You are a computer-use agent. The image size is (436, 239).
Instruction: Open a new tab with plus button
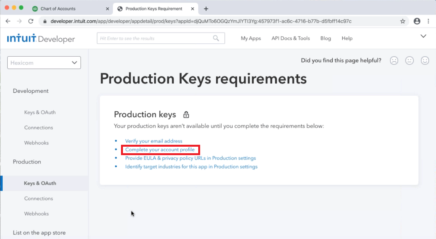coord(206,9)
